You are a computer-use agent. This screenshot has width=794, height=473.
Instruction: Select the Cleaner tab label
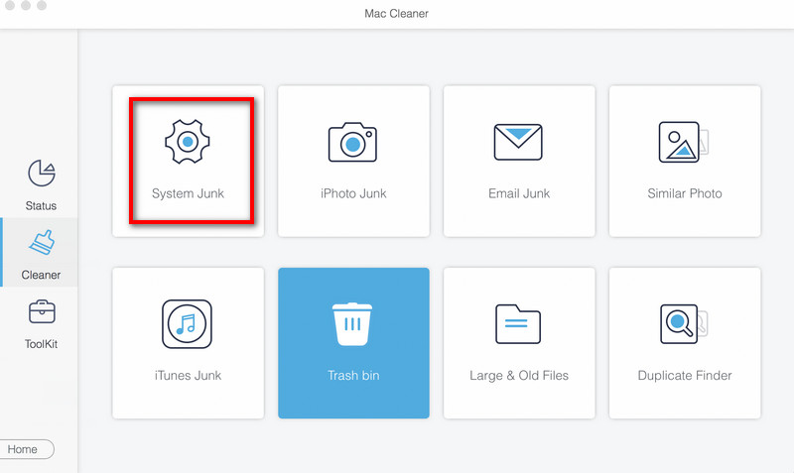click(x=42, y=275)
